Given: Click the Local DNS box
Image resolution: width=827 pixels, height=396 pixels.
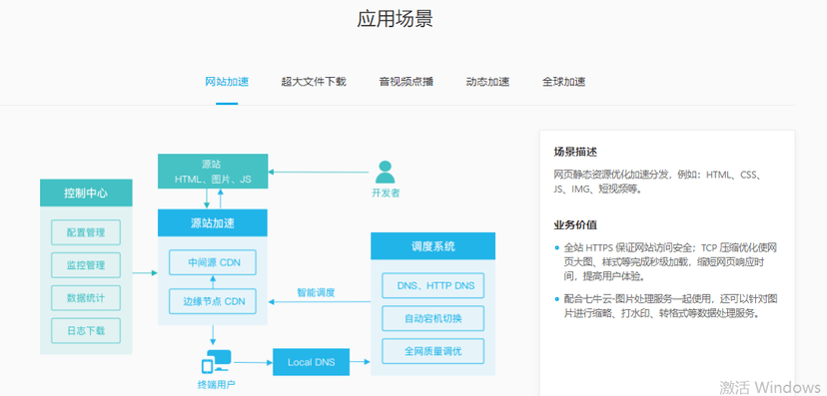Looking at the screenshot, I should click(312, 362).
